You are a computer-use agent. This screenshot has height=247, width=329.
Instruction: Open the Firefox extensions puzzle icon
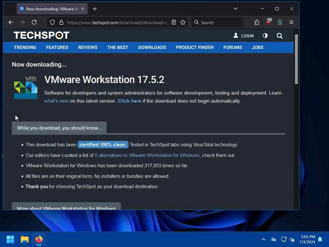pos(257,22)
